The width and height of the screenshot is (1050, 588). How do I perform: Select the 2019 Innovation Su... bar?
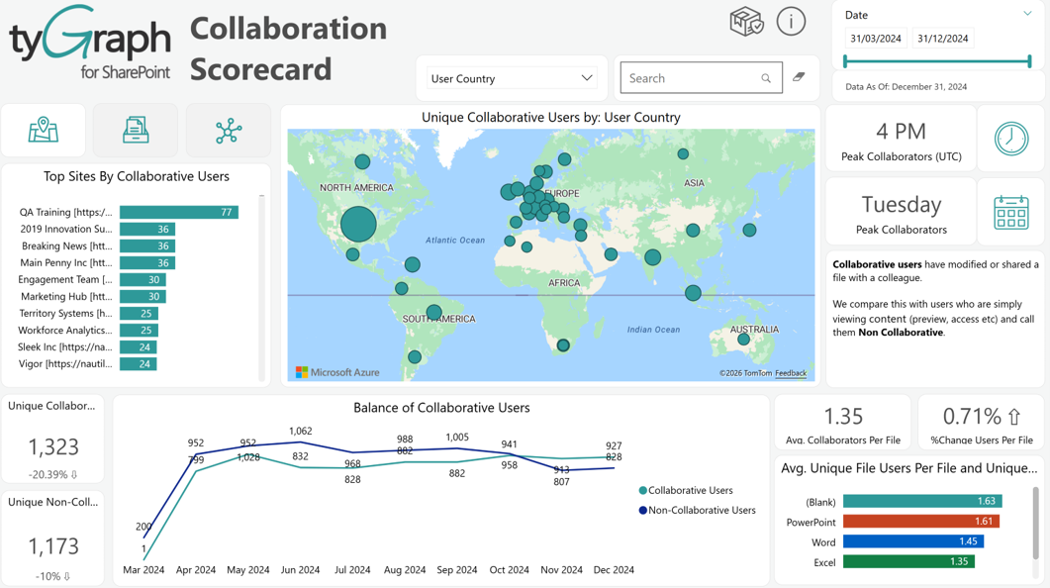click(x=147, y=229)
